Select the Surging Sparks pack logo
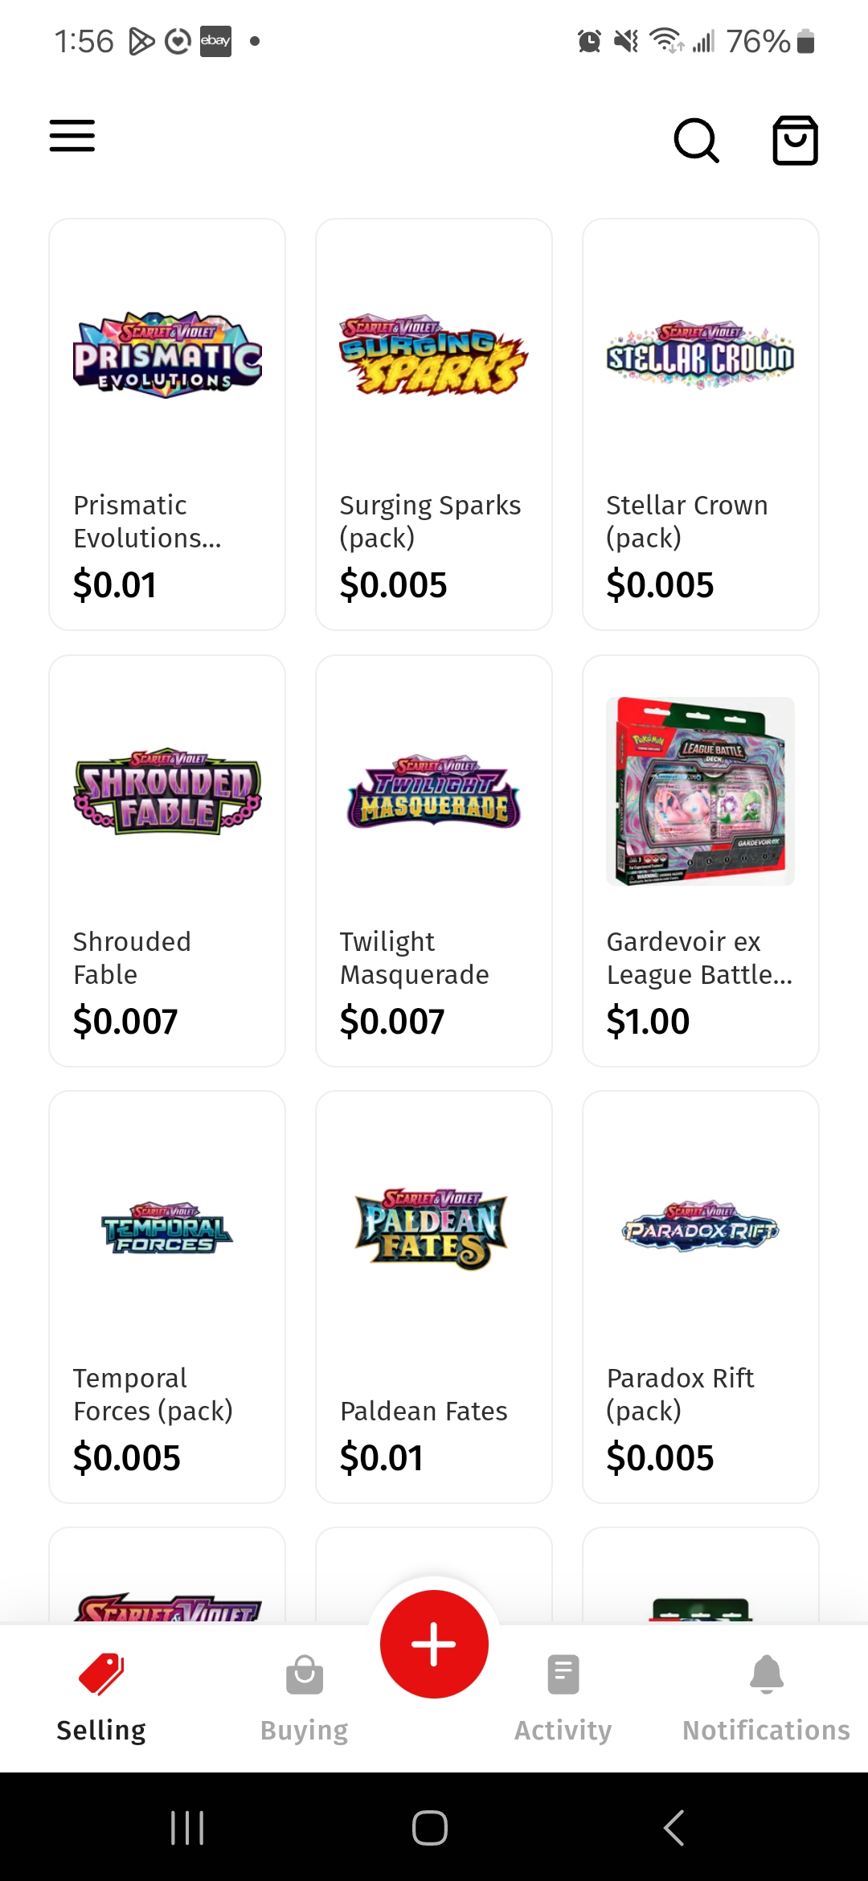This screenshot has width=868, height=1881. (434, 354)
